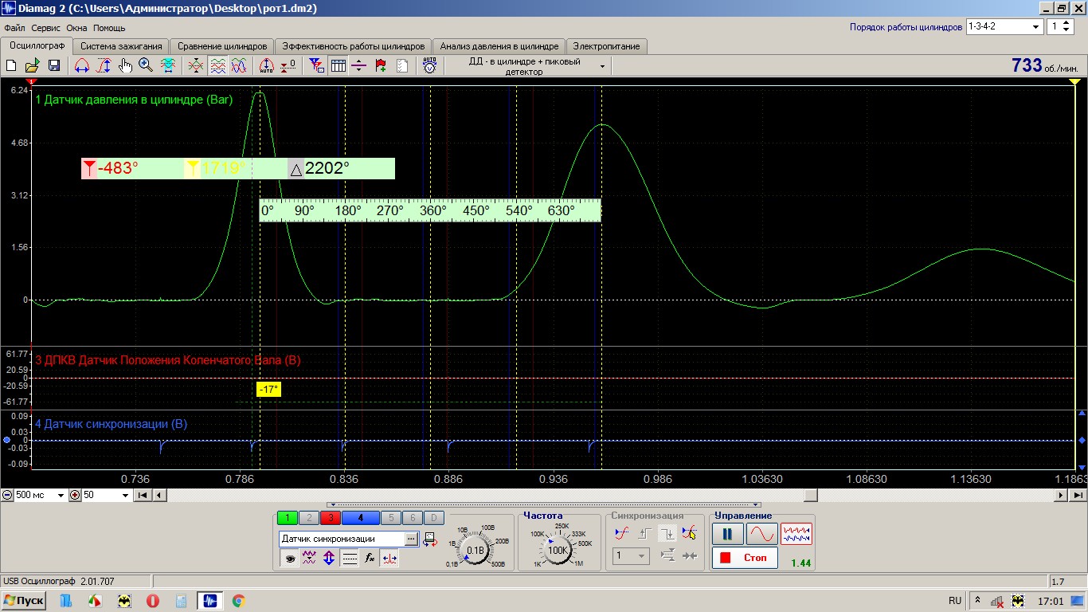Adjust the 100K Частота knob
1088x612 pixels.
pos(558,550)
